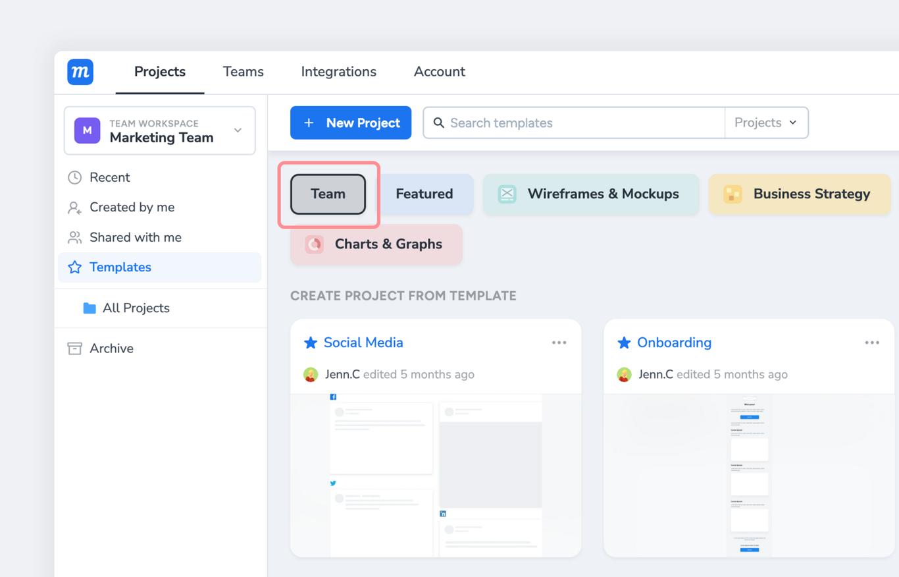The image size is (899, 577).
Task: Select the Business Strategy category
Action: click(800, 194)
